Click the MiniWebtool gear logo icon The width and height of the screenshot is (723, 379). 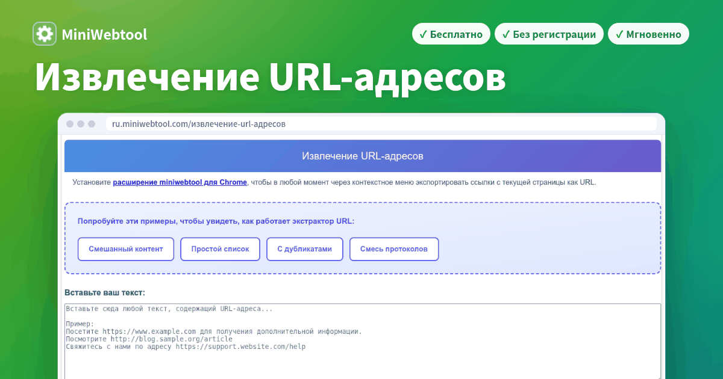point(45,34)
